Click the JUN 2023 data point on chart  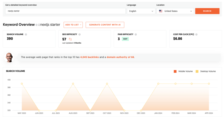pos(39,110)
